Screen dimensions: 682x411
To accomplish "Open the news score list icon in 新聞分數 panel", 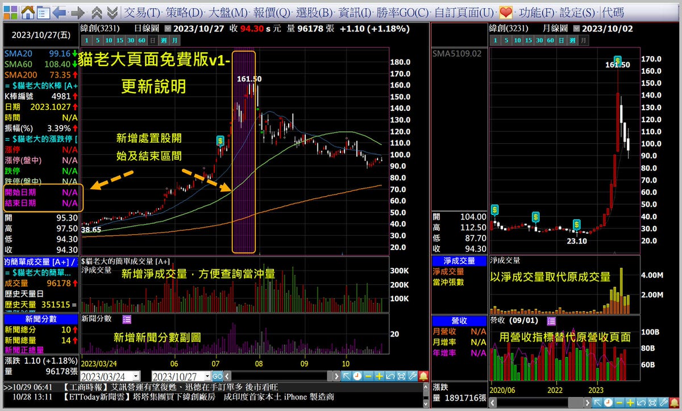I will [x=126, y=319].
